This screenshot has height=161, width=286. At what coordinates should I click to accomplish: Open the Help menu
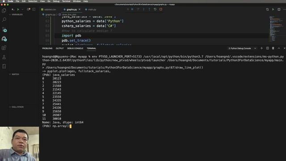point(85,1)
